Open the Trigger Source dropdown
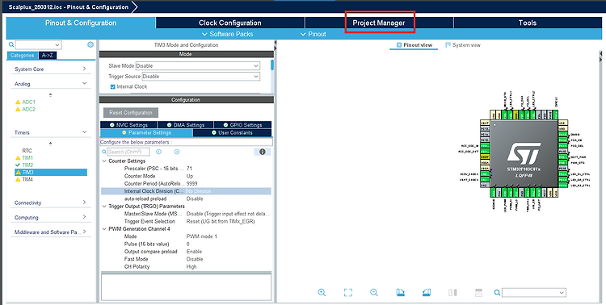The height and width of the screenshot is (305, 606). click(201, 77)
